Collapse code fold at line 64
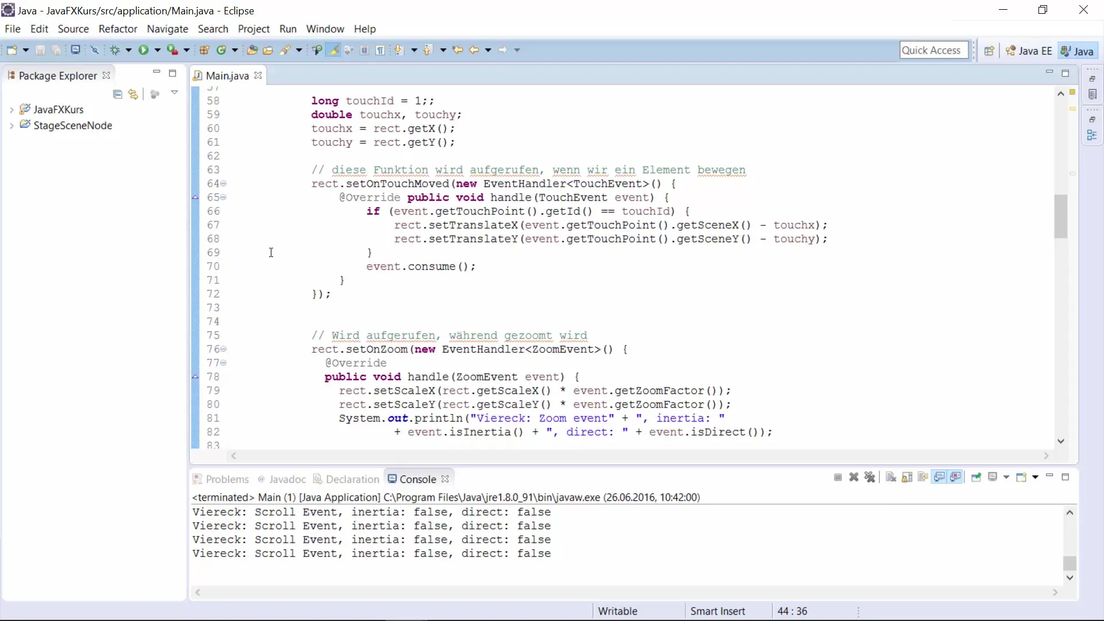 point(223,183)
